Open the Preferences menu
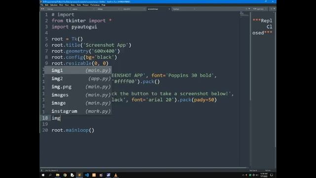The image size is (316, 178). 95,5
